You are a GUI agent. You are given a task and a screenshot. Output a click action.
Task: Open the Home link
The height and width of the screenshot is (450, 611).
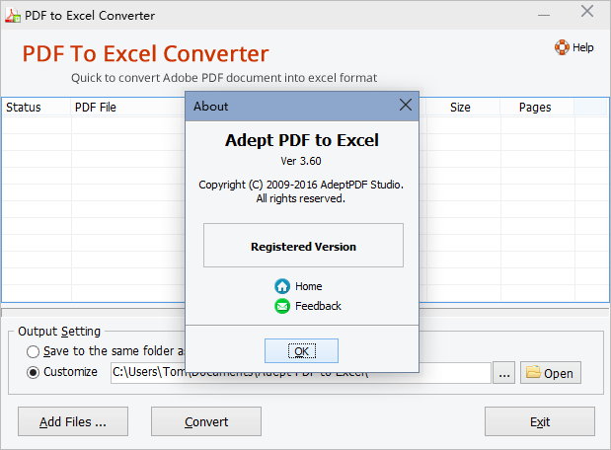tap(308, 286)
